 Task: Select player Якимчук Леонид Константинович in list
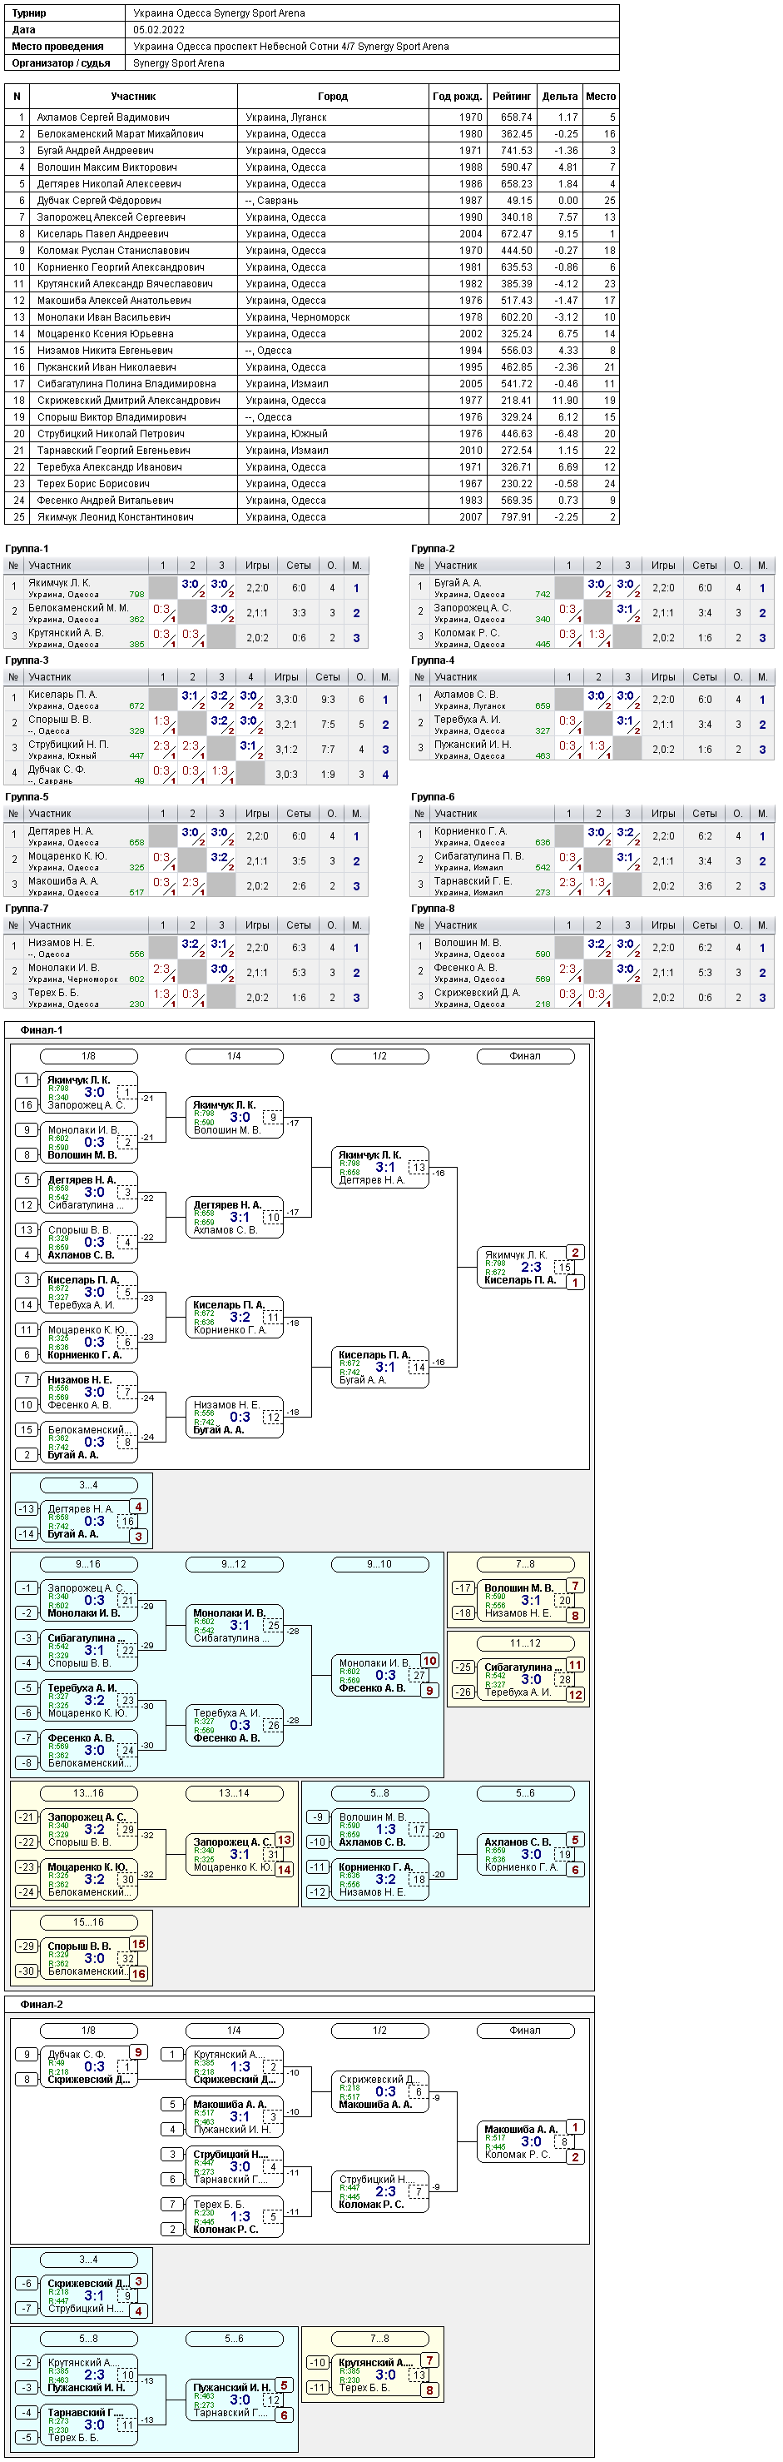pos(116,517)
